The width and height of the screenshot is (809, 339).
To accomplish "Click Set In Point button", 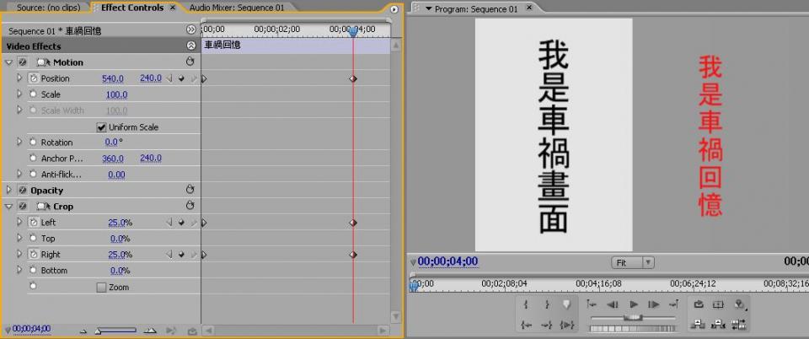I will (526, 304).
